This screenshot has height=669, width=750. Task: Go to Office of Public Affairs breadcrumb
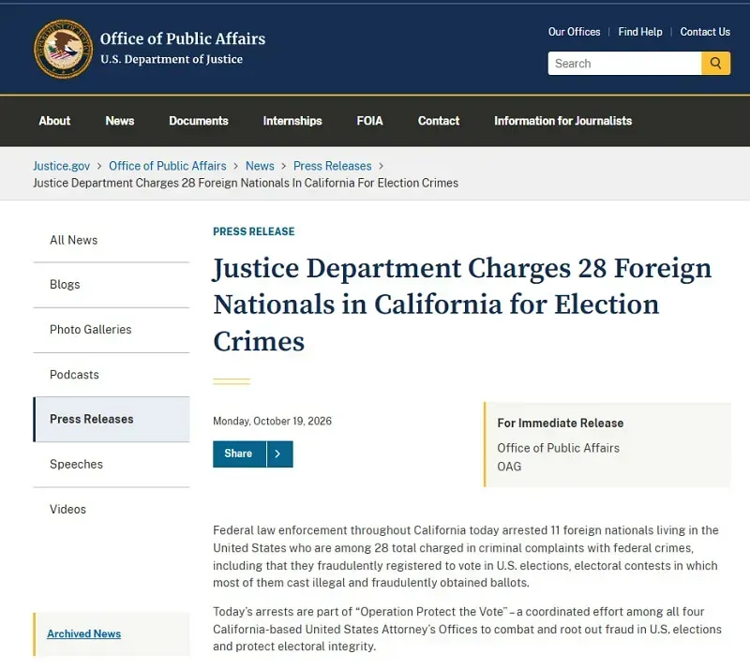coord(168,166)
